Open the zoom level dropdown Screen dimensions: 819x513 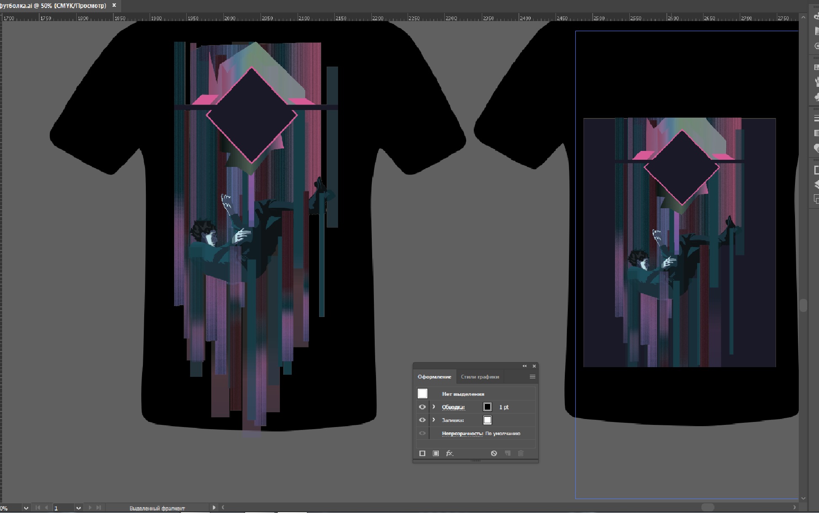tap(26, 508)
